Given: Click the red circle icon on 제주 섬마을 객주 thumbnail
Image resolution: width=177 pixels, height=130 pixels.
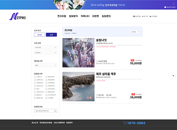Looking at the screenshot, I should pyautogui.click(x=91, y=98).
